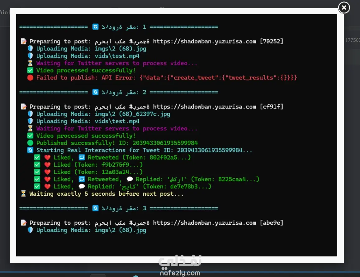
Task: Click the Liked (Token: f9b275f9...) text
Action: click(x=98, y=165)
